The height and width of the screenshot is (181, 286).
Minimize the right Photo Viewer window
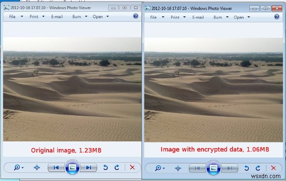[255, 9]
